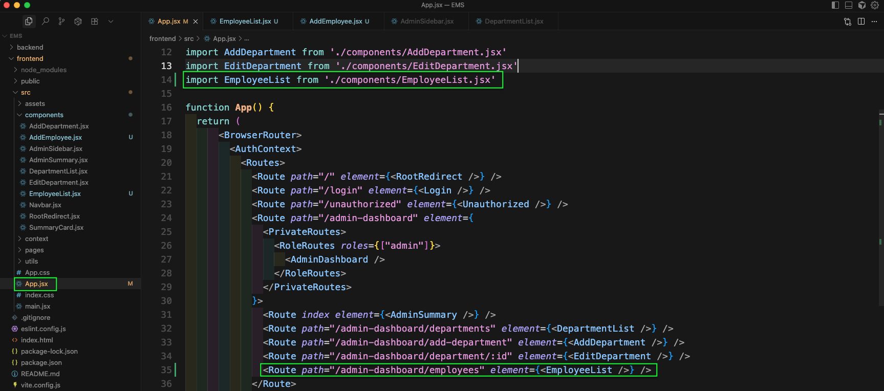The width and height of the screenshot is (884, 391).
Task: Open the Extensions view icon
Action: point(94,21)
